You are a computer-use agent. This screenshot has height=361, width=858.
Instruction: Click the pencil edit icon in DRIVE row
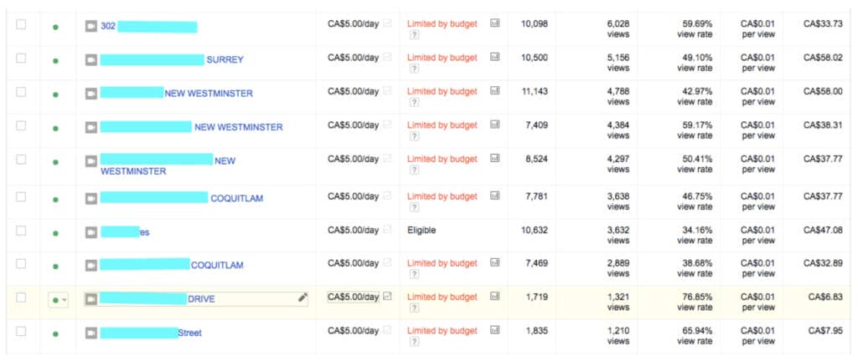(x=302, y=297)
